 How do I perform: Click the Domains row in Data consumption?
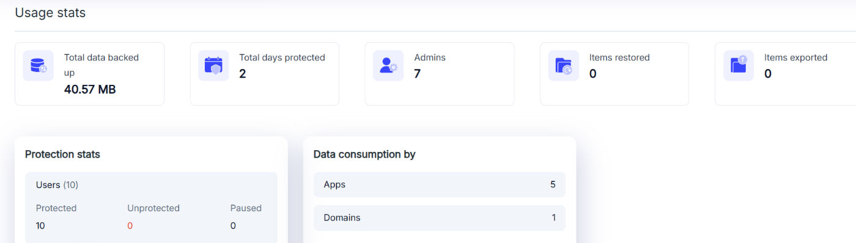click(x=440, y=218)
